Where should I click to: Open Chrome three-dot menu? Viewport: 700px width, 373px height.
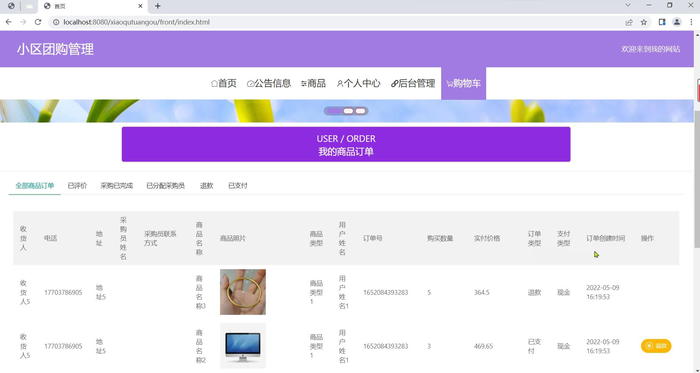point(691,22)
